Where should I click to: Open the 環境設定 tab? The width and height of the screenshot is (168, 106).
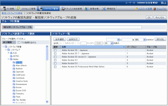click(108, 9)
